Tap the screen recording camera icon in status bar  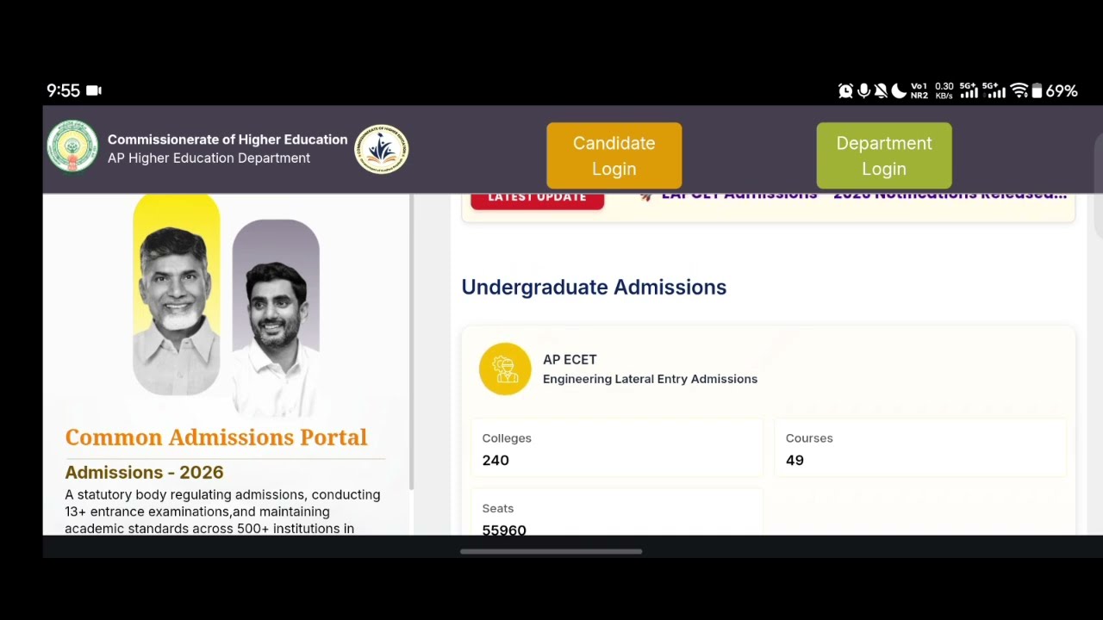pos(94,90)
